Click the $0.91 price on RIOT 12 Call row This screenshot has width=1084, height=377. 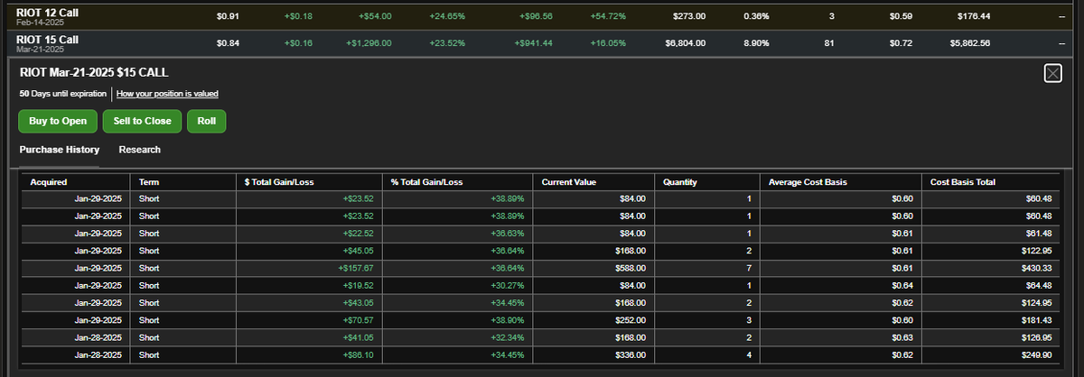pyautogui.click(x=228, y=16)
